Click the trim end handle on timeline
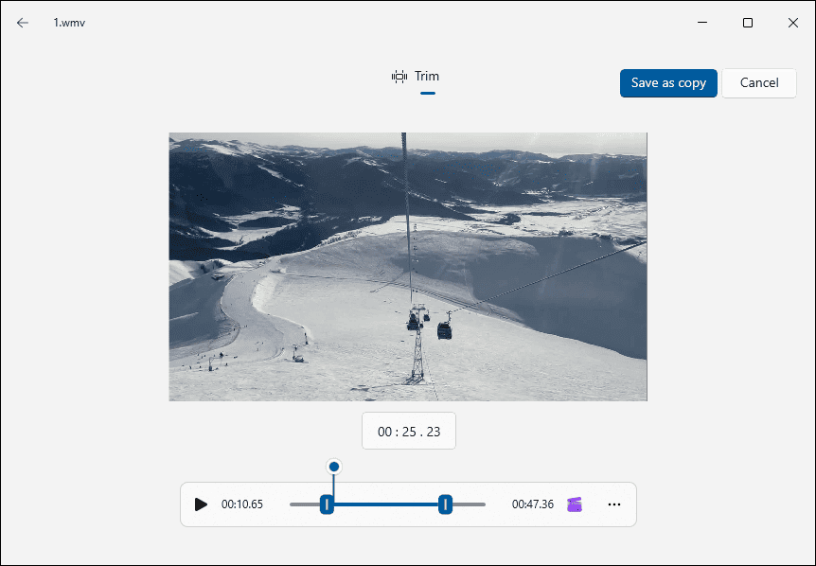The height and width of the screenshot is (566, 816). (445, 504)
